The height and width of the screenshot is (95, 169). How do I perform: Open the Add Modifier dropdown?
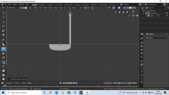[x=156, y=38]
